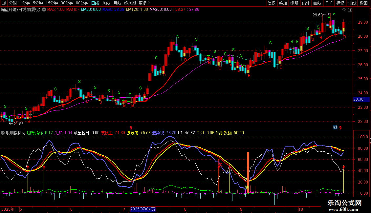Viewport: 371px width, 213px height.
Task: Click the 波段王: 74.39 value
Action: tap(113, 133)
